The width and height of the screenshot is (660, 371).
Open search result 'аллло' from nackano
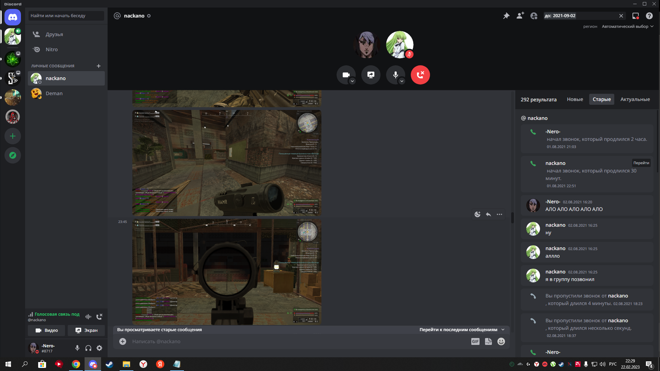(x=587, y=252)
